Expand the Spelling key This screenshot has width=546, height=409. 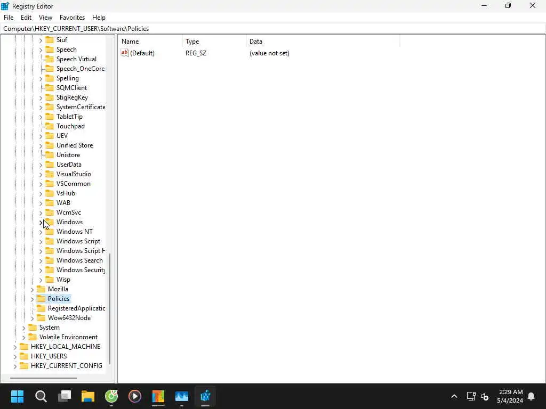41,79
